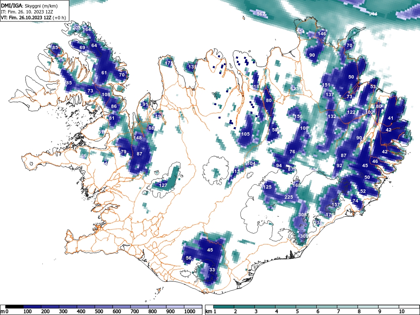Image resolution: width=420 pixels, height=315 pixels.
Task: Click the visibility value 64
Action: 94,45
